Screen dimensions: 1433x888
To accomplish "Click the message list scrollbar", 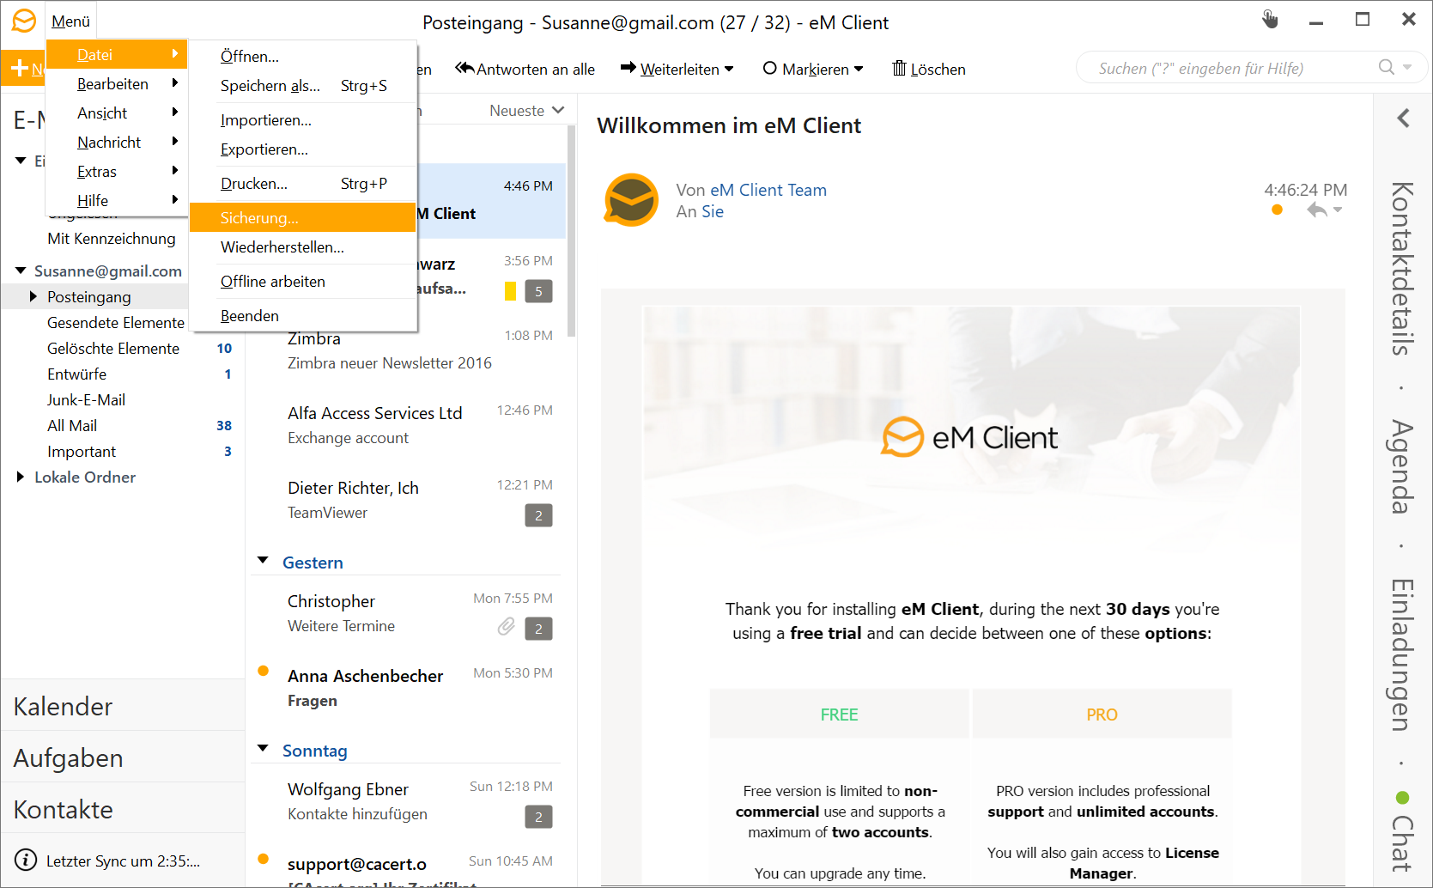I will click(x=572, y=232).
